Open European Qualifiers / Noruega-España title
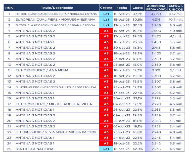This screenshot has height=155, width=189. click(55, 20)
